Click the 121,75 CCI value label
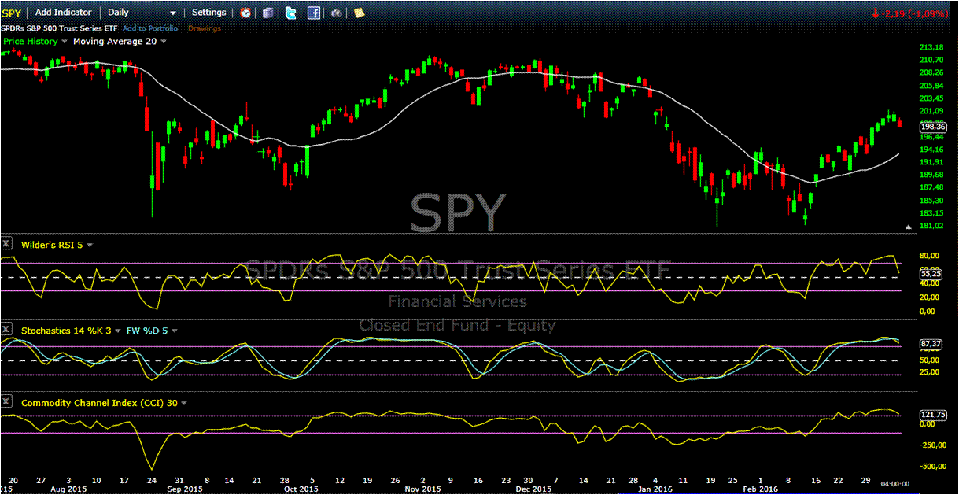959x495 pixels. 931,413
